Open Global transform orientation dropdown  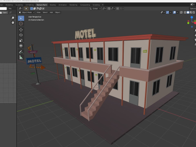click(95, 9)
